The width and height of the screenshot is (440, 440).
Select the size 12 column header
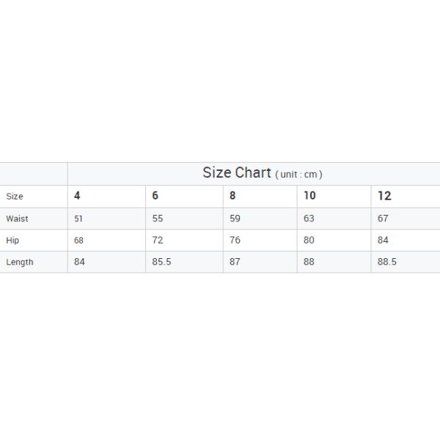tap(384, 196)
